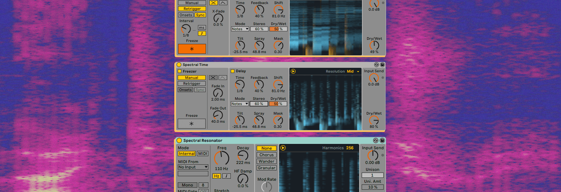Image resolution: width=561 pixels, height=192 pixels.
Task: Toggle Onsets in second Spectral Time Freezer
Action: [x=185, y=90]
